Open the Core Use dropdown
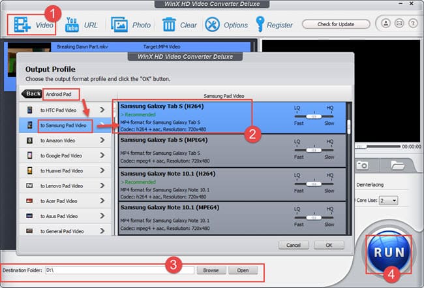Screen dimensions: 424x288 point(388,200)
